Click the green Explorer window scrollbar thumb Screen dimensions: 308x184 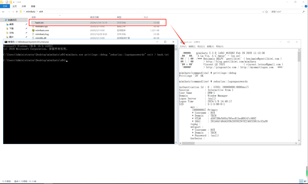307,173
